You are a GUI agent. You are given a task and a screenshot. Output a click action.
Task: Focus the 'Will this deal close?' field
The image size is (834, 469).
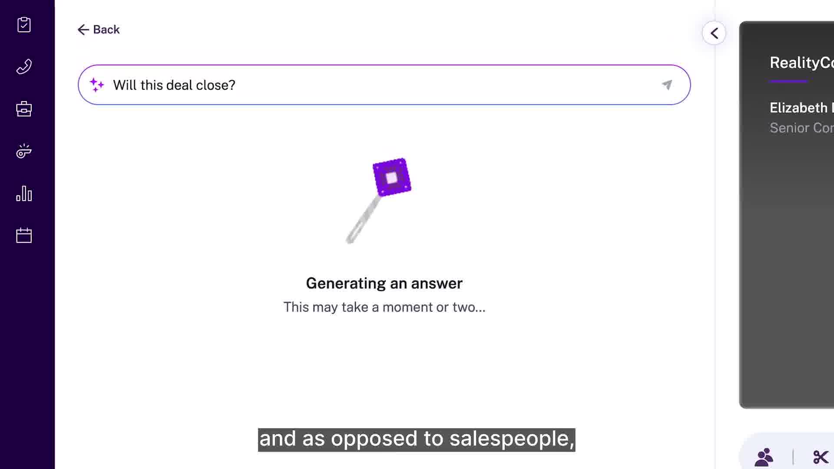tap(384, 85)
